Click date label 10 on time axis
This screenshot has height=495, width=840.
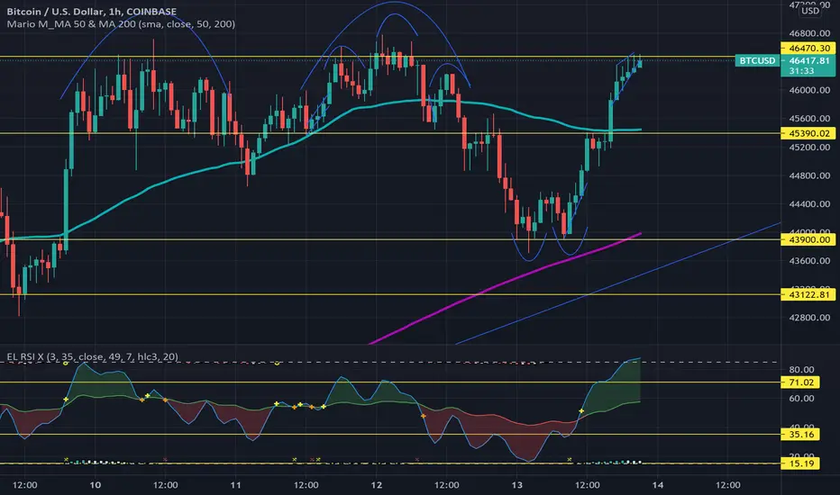[x=95, y=485]
